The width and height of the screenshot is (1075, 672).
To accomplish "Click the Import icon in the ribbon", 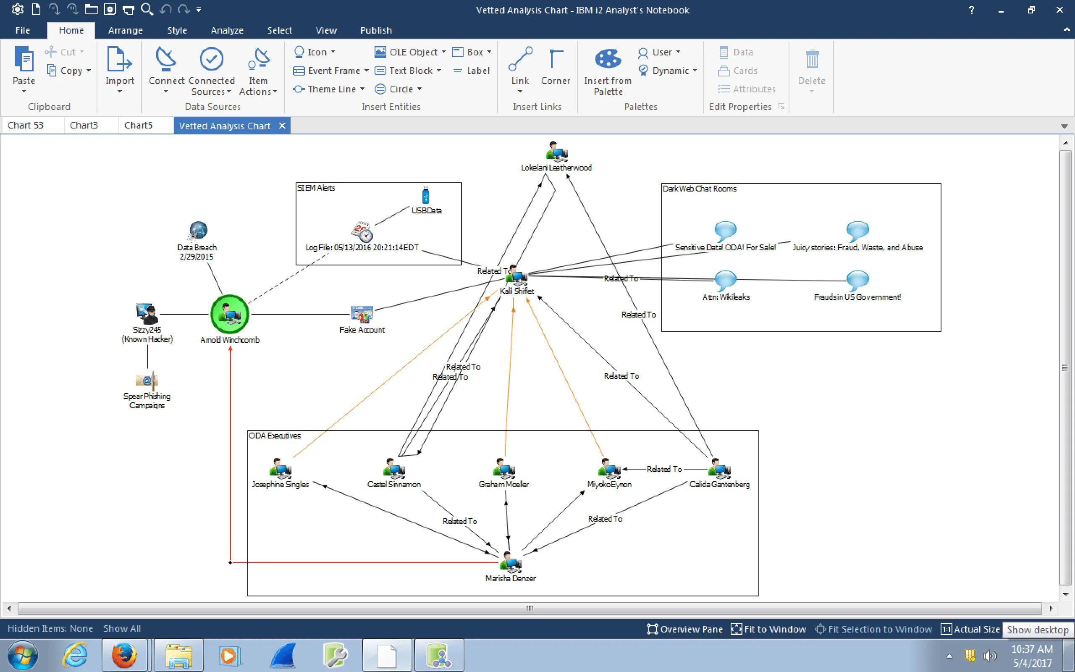I will click(119, 59).
